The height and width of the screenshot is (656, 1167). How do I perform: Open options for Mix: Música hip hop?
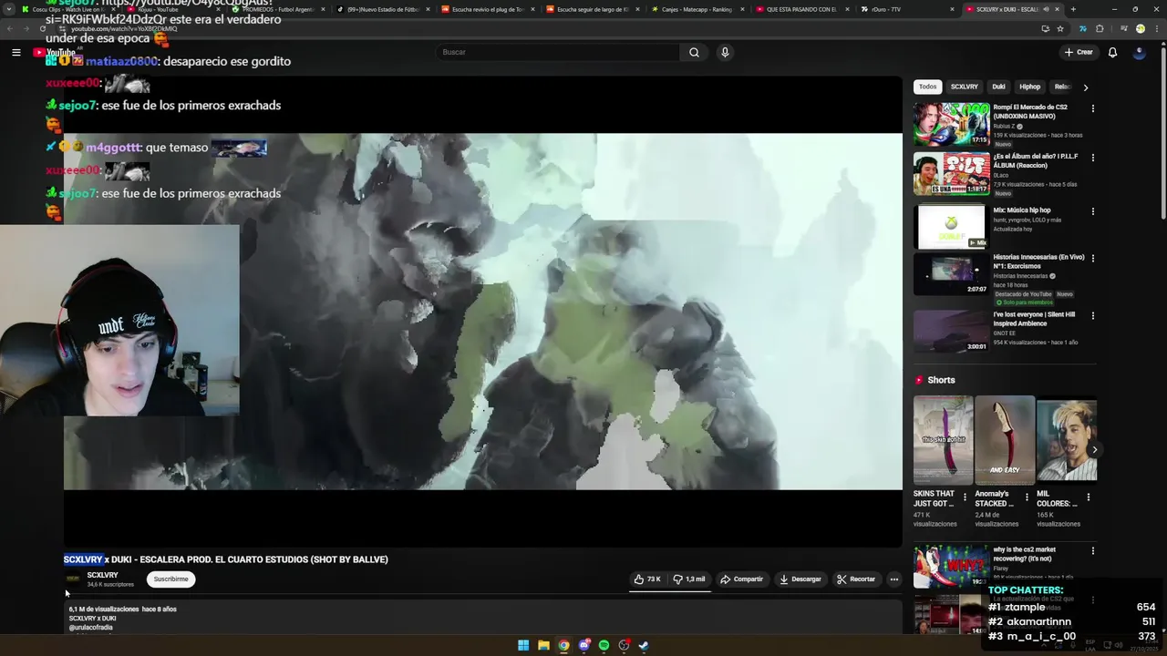click(x=1092, y=211)
